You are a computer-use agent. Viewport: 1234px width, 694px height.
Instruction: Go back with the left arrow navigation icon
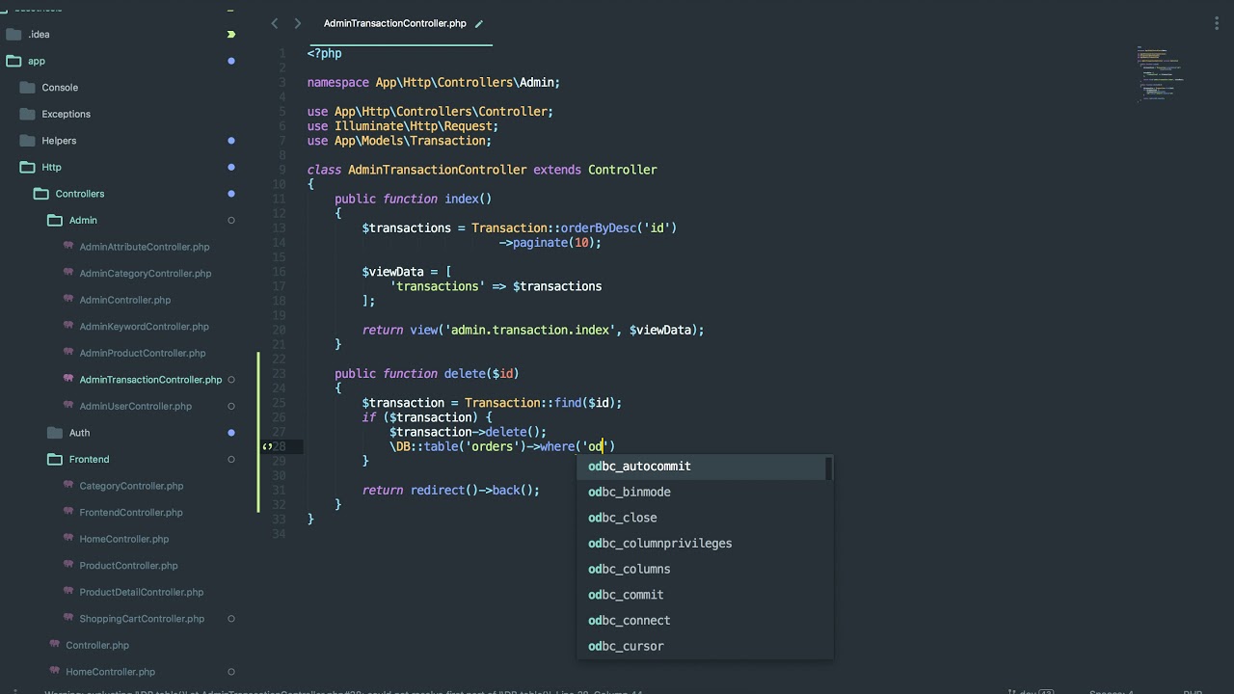tap(275, 23)
